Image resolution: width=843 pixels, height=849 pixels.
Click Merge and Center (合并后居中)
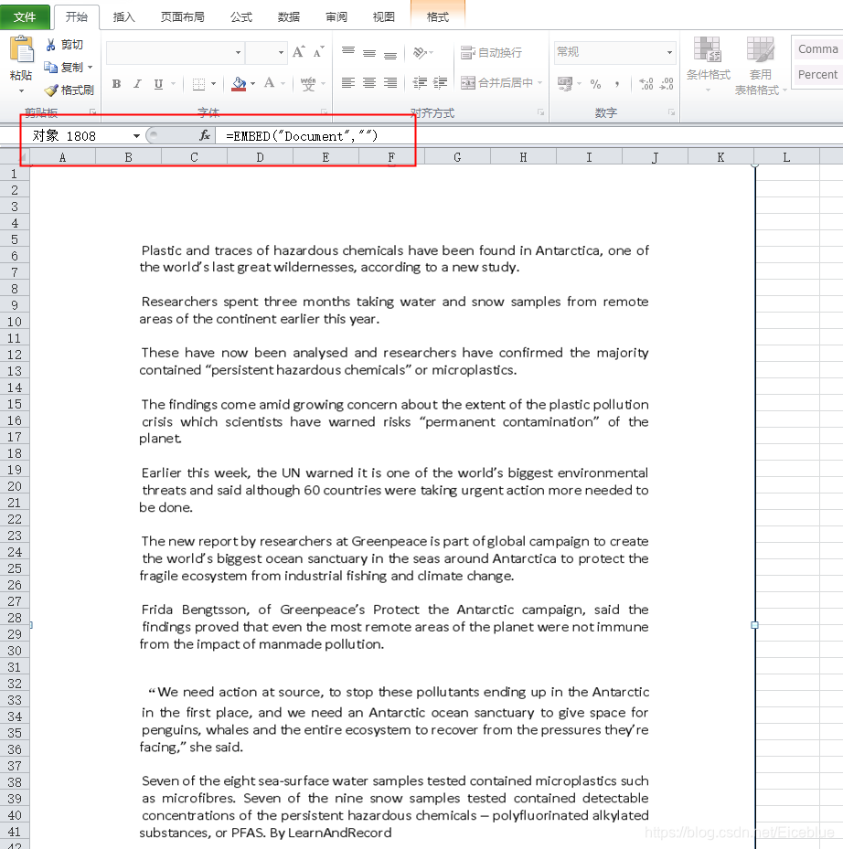[496, 83]
